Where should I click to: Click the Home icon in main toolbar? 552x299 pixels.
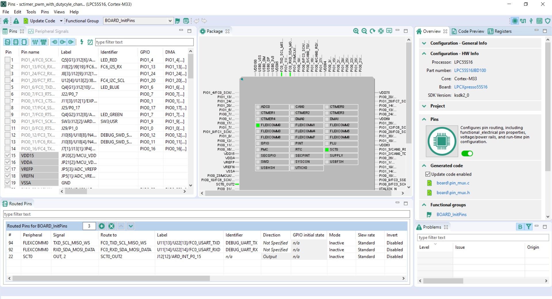[6, 21]
